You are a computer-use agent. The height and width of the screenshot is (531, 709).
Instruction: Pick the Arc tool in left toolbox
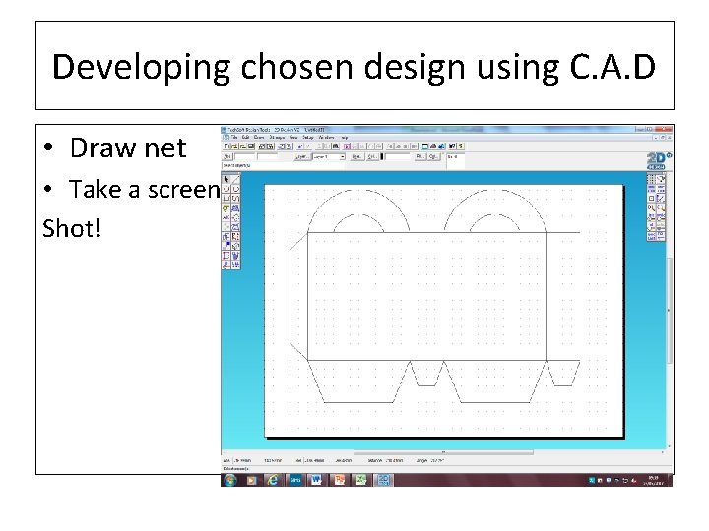click(236, 189)
